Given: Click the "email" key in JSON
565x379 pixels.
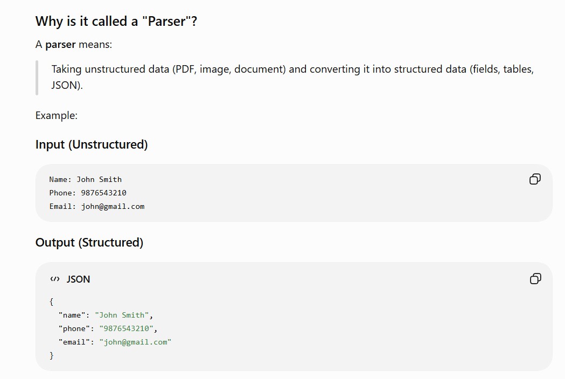Looking at the screenshot, I should [74, 342].
